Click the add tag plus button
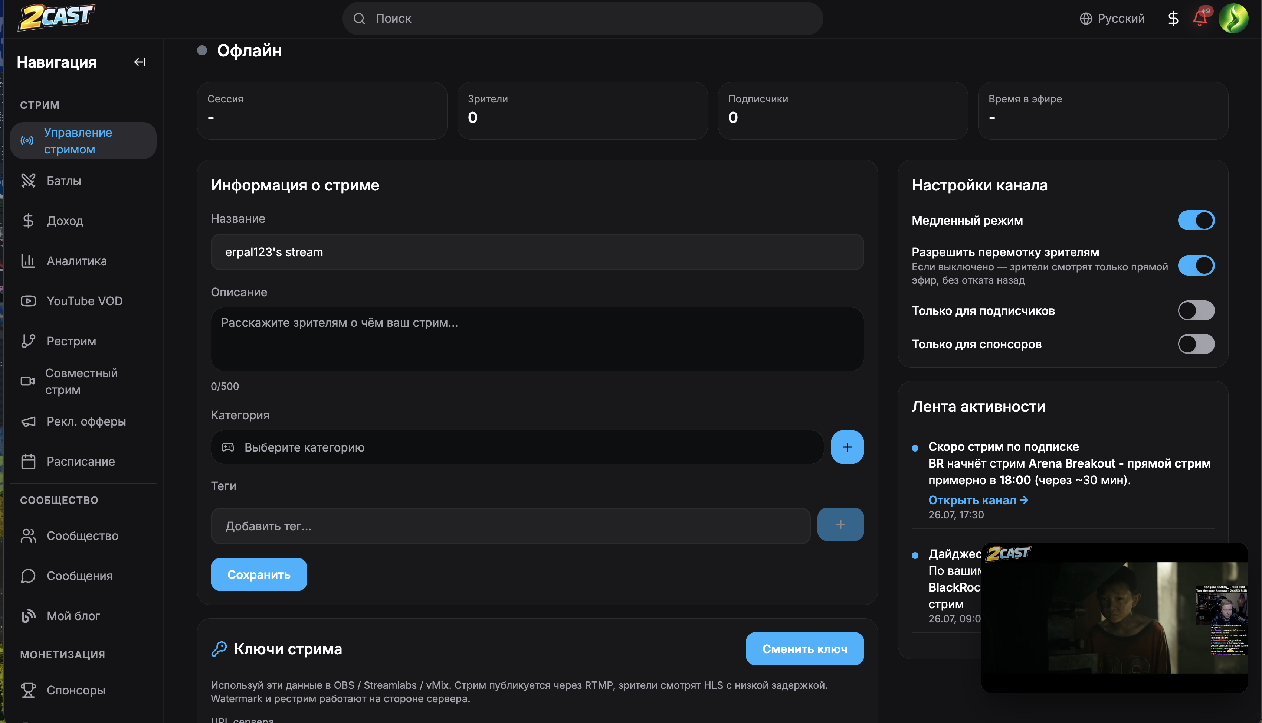This screenshot has height=723, width=1262. [x=840, y=524]
